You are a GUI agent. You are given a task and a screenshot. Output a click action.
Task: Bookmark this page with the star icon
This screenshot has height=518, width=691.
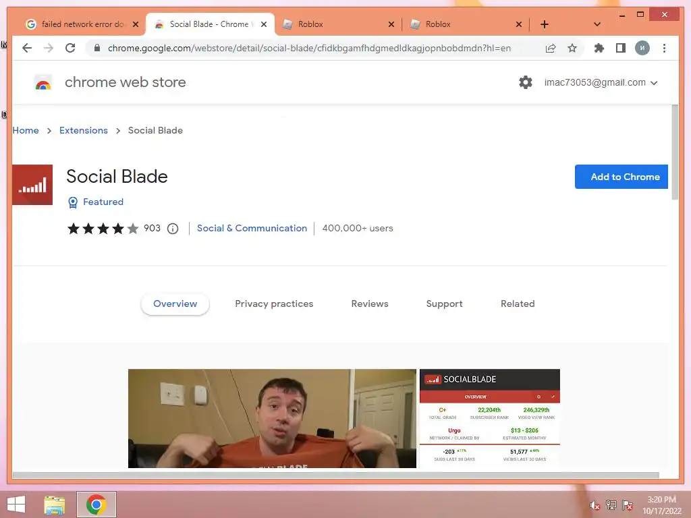572,48
